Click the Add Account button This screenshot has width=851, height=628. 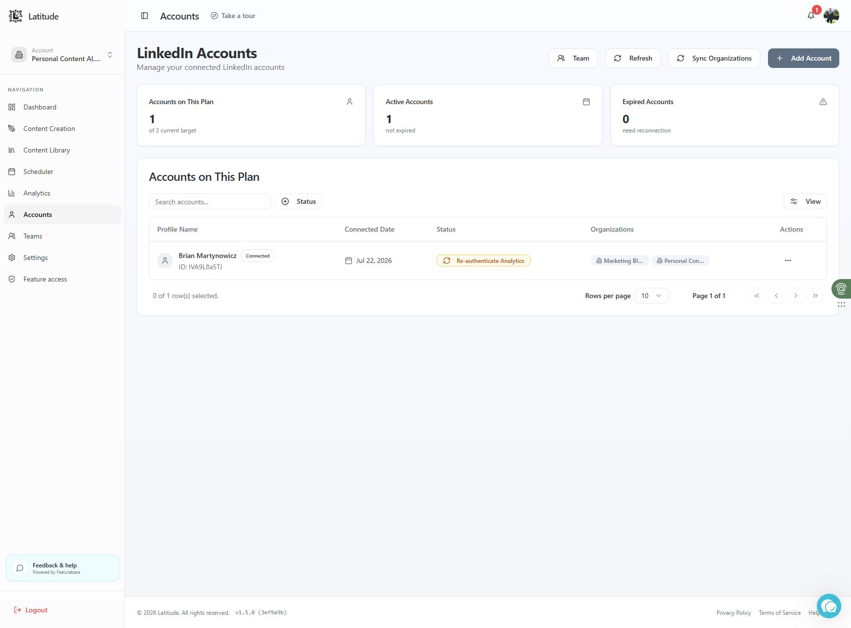tap(803, 58)
